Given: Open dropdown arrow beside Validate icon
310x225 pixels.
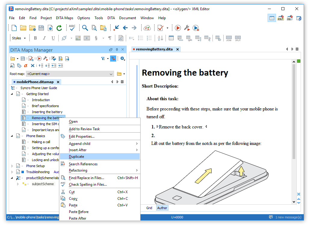Looking at the screenshot, I should (x=167, y=28).
